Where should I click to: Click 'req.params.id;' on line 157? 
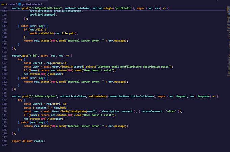click(57, 63)
